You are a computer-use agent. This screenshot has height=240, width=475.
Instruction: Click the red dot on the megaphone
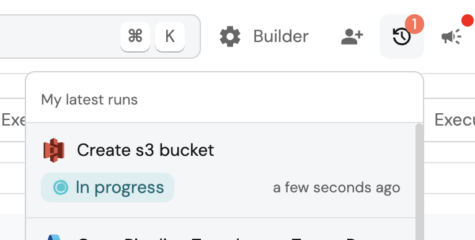click(468, 20)
